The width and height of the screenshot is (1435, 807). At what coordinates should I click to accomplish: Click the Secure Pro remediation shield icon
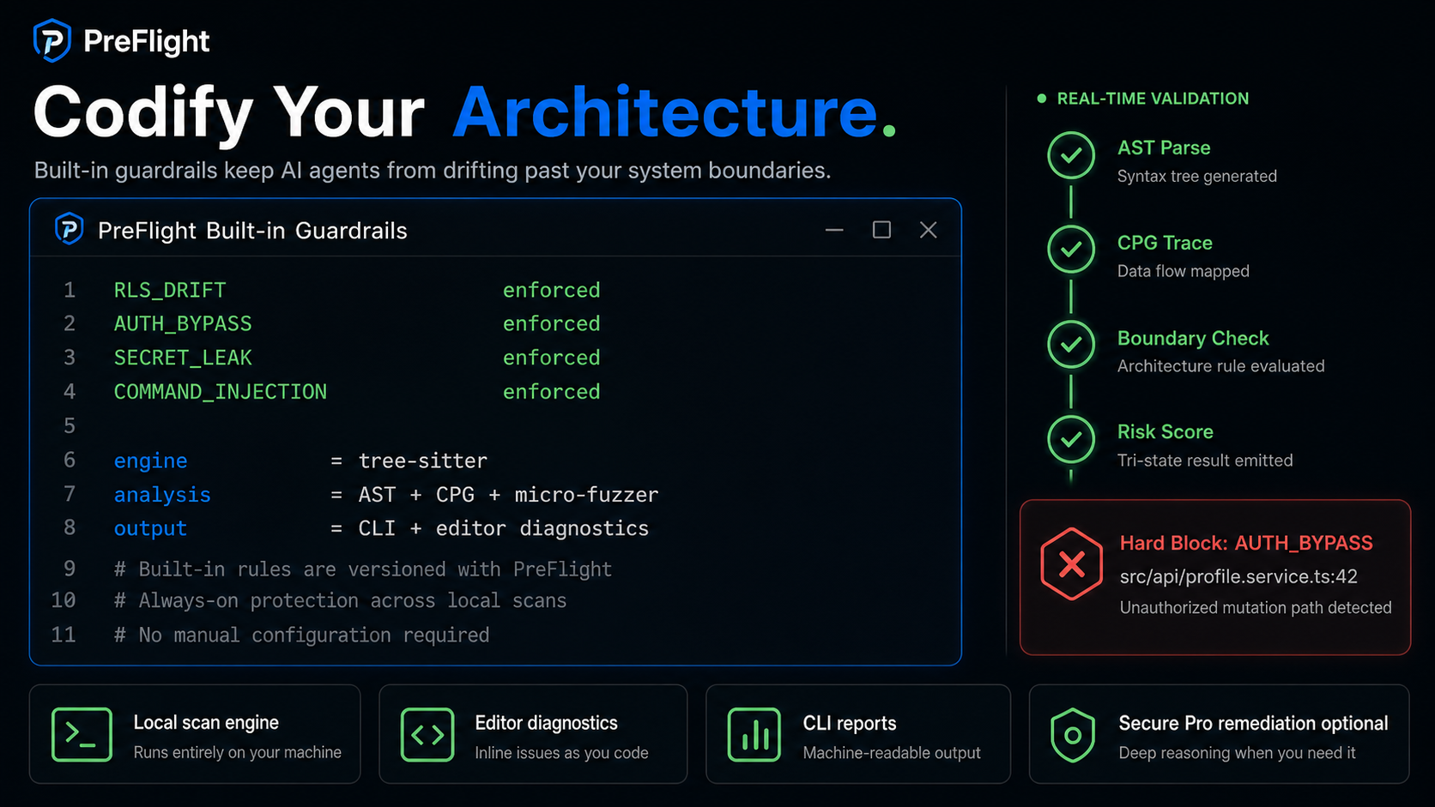[1073, 735]
